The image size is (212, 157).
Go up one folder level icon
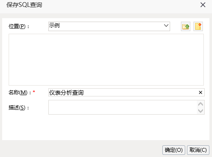click(186, 26)
